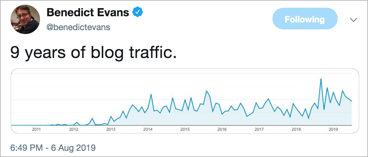Open the 6:49 PM - 6 Aug 2019 timestamp
368x157 pixels.
pyautogui.click(x=53, y=148)
